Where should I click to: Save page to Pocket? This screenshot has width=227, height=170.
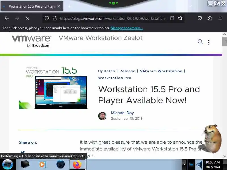pos(200,18)
